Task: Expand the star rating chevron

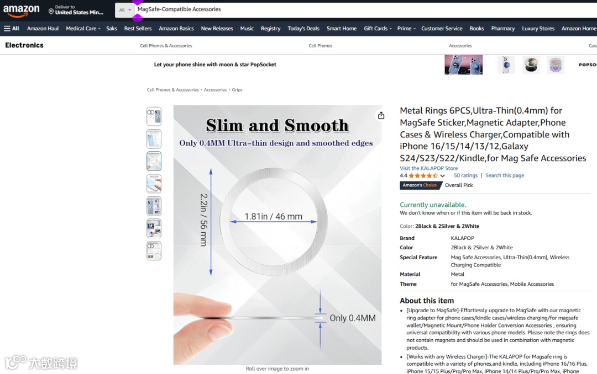Action: [x=442, y=175]
